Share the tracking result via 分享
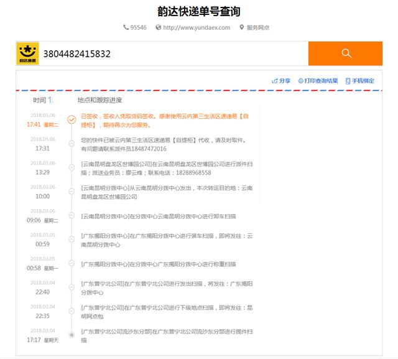Screen dimensions: 398x359 (x=281, y=81)
